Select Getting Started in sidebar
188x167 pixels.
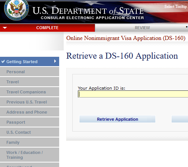pyautogui.click(x=30, y=62)
